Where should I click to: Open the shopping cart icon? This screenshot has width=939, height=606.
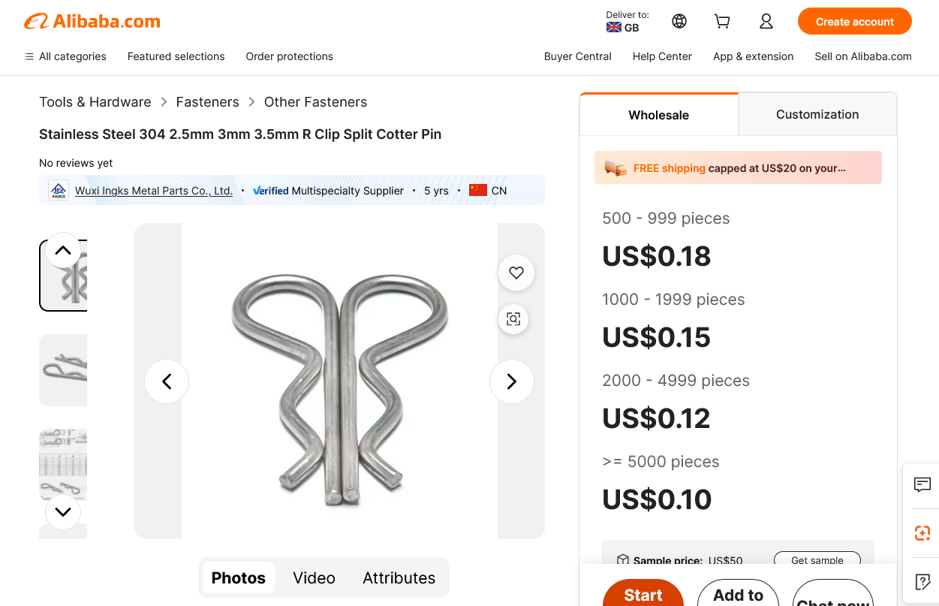[x=722, y=21]
